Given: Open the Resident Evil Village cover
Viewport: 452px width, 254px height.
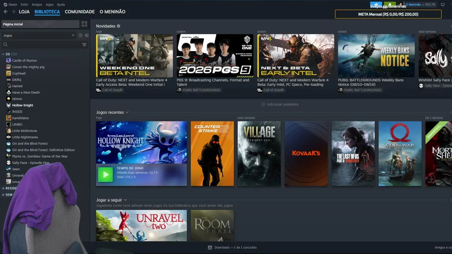Looking at the screenshot, I should pos(259,153).
